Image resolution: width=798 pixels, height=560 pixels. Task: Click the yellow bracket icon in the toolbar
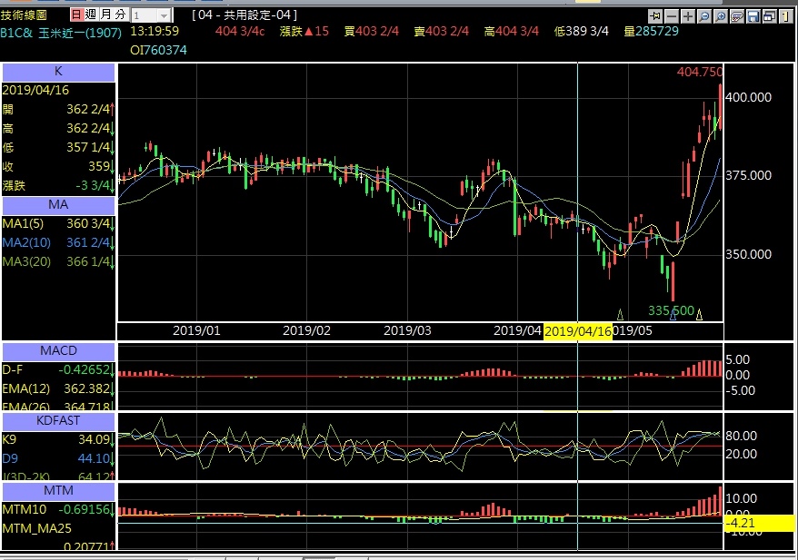(x=785, y=16)
